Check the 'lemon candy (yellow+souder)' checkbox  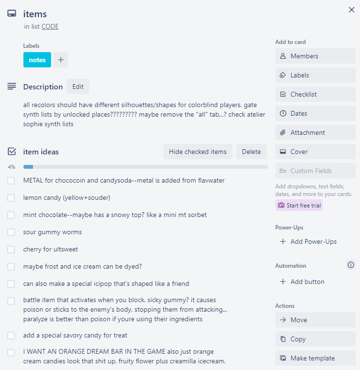tap(11, 198)
